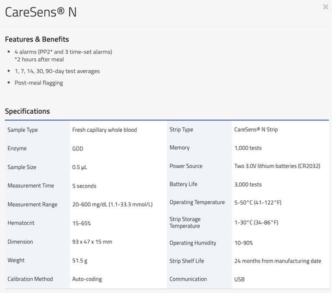332x293 pixels.
Task: Click the Post-meal flagging bullet
Action: pos(39,83)
